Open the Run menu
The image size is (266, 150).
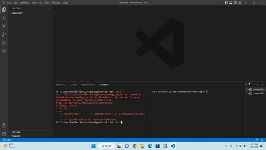click(x=47, y=3)
